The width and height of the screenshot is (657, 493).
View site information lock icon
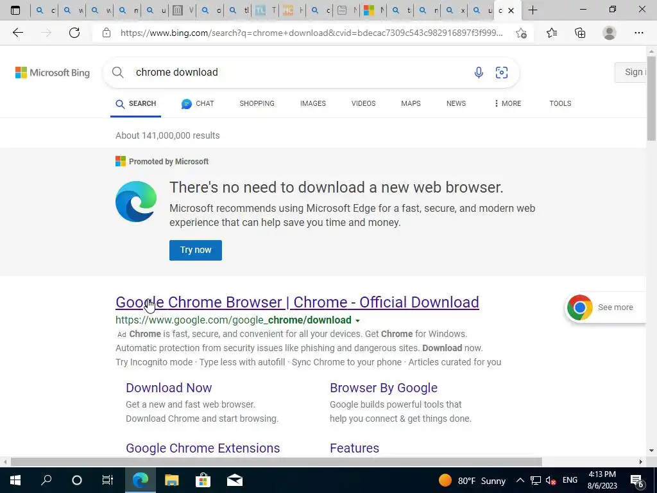[x=107, y=33]
